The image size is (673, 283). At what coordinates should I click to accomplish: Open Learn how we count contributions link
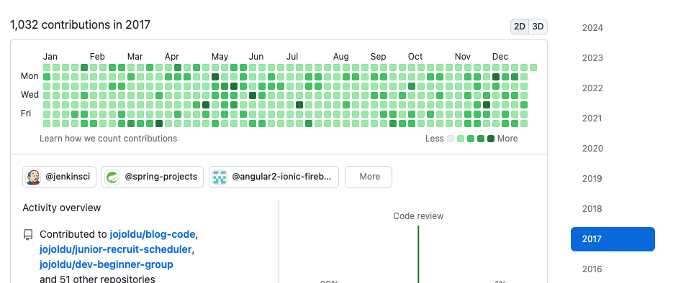click(x=108, y=139)
